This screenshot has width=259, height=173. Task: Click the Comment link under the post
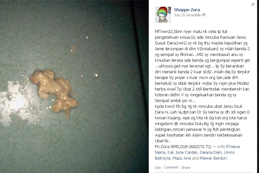(171, 167)
